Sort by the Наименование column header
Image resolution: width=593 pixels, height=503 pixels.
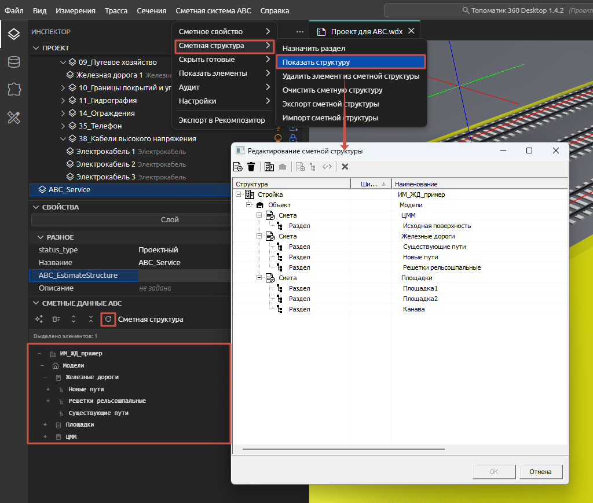coord(479,184)
